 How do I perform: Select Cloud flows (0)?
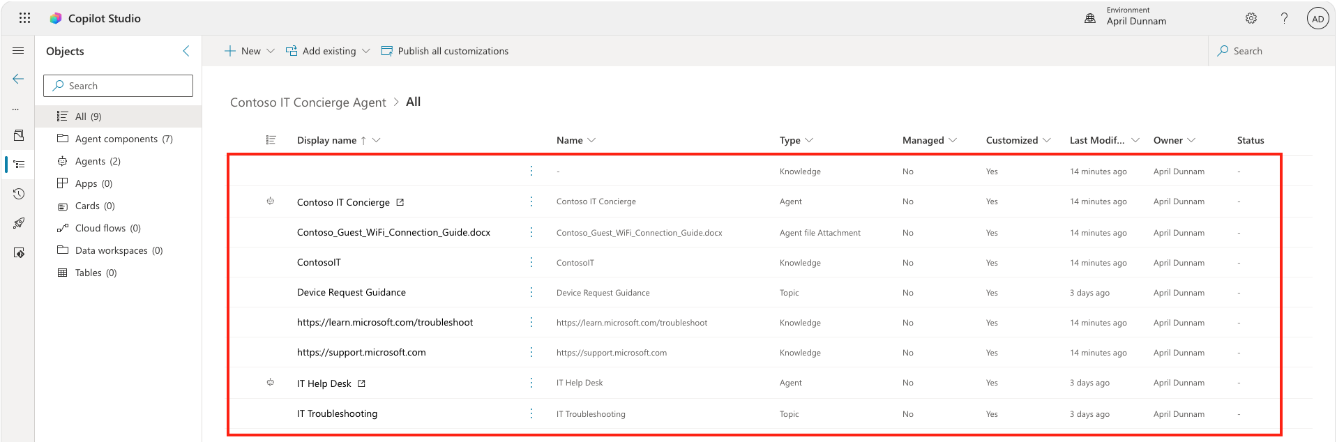pos(119,228)
